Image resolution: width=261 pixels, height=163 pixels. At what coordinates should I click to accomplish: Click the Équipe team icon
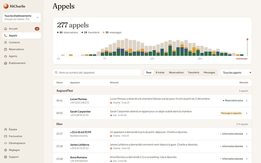coord(5,129)
